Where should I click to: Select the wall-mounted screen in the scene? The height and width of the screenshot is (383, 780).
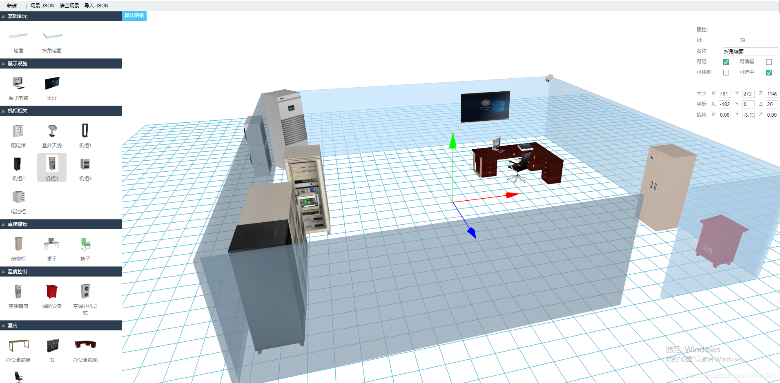(x=486, y=106)
